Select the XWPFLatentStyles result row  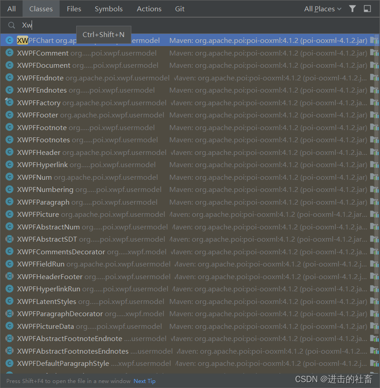190,301
